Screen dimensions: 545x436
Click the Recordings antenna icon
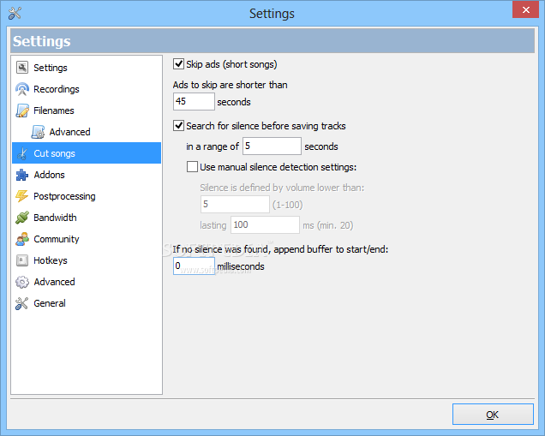click(22, 89)
